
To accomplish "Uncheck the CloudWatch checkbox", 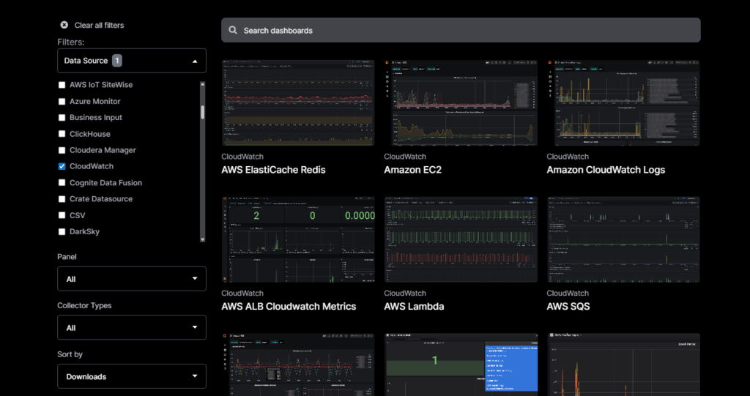I will coord(62,166).
